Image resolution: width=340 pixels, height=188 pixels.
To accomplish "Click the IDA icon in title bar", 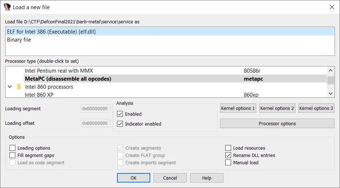I will click(7, 7).
